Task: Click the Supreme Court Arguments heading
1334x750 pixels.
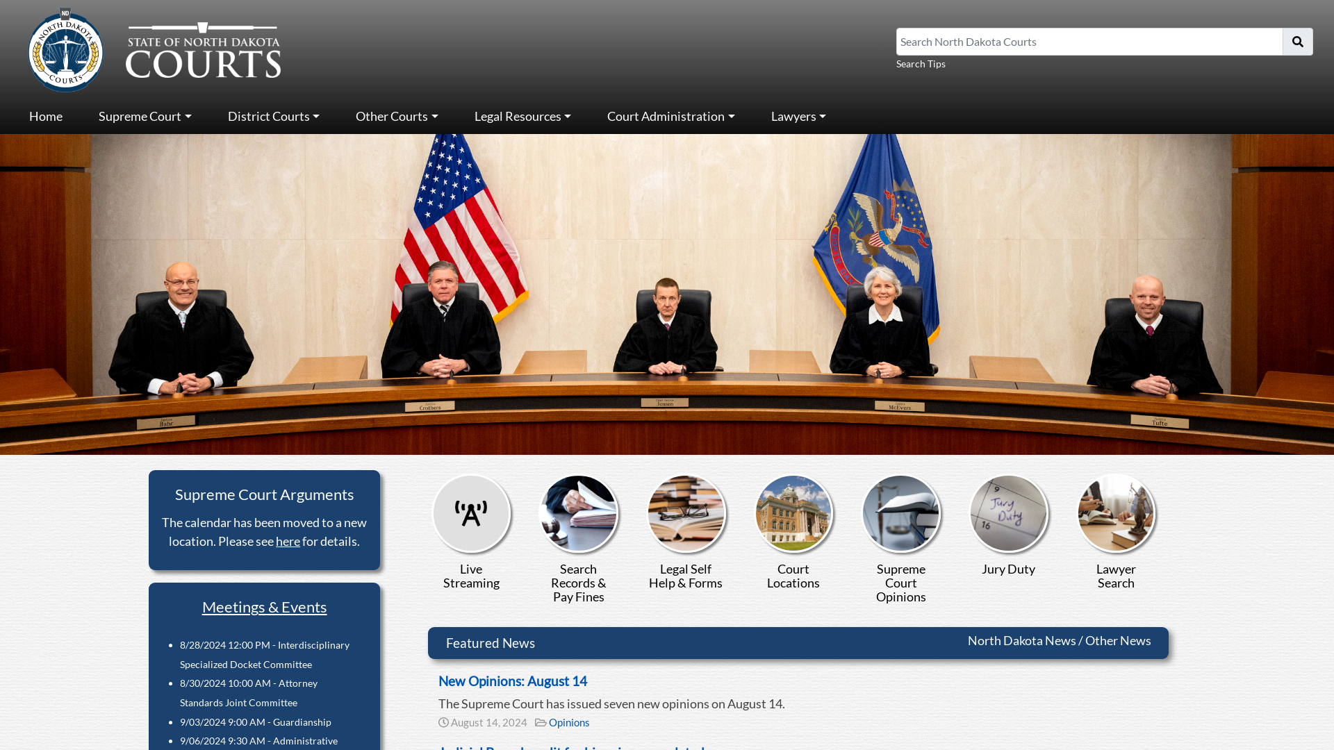Action: [264, 494]
